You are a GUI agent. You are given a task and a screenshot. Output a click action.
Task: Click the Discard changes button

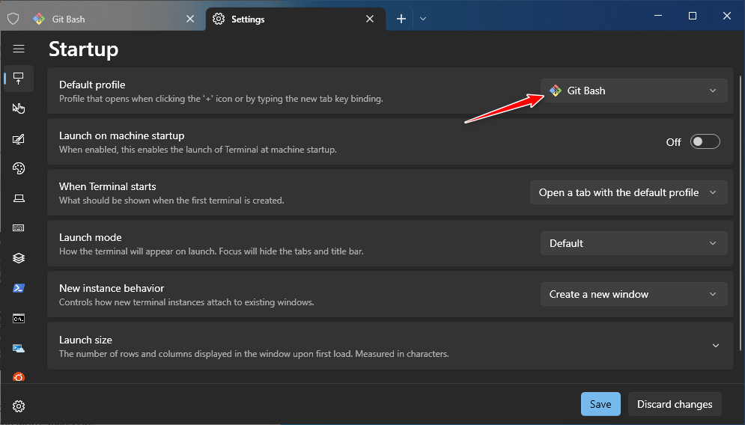click(675, 404)
